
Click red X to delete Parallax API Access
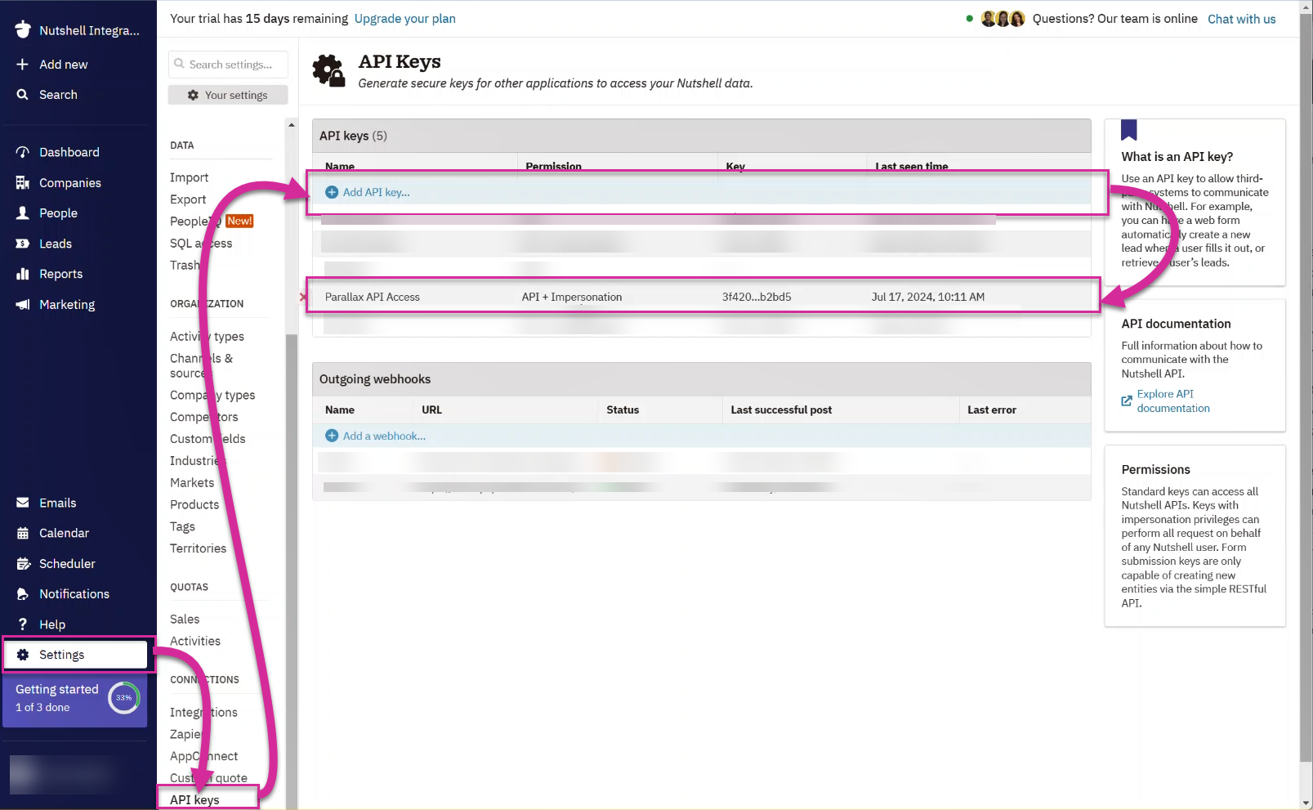point(303,297)
